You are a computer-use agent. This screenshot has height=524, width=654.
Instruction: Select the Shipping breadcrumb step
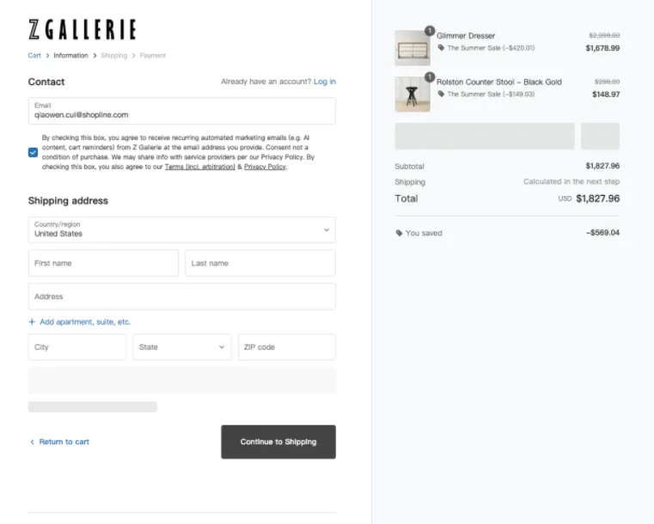[113, 56]
